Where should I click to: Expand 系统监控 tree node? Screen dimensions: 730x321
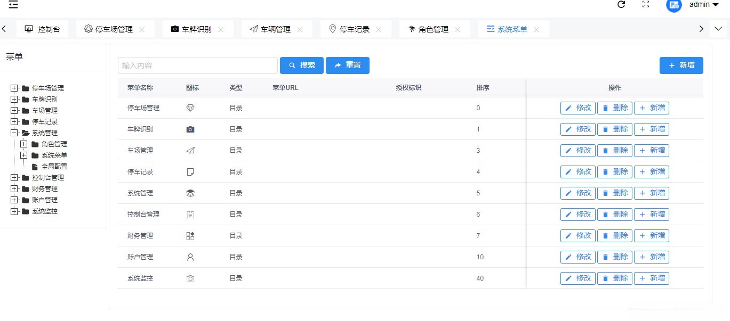tap(14, 211)
